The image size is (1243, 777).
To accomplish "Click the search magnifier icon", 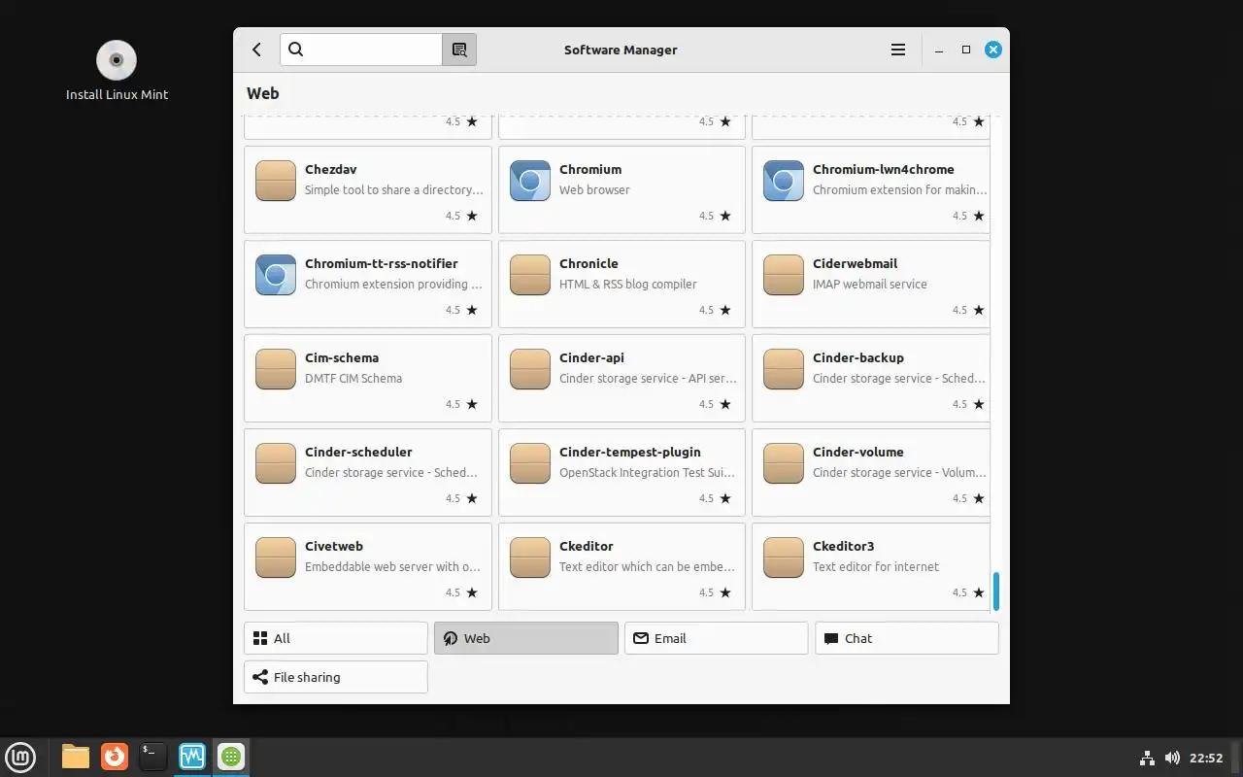I will pyautogui.click(x=296, y=50).
